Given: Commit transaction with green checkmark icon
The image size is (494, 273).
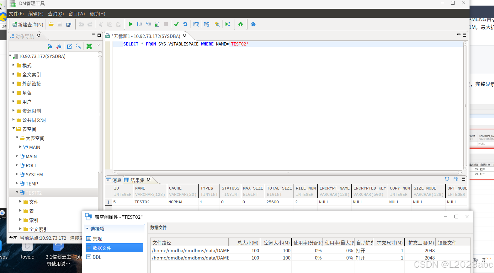Looking at the screenshot, I should (x=176, y=24).
